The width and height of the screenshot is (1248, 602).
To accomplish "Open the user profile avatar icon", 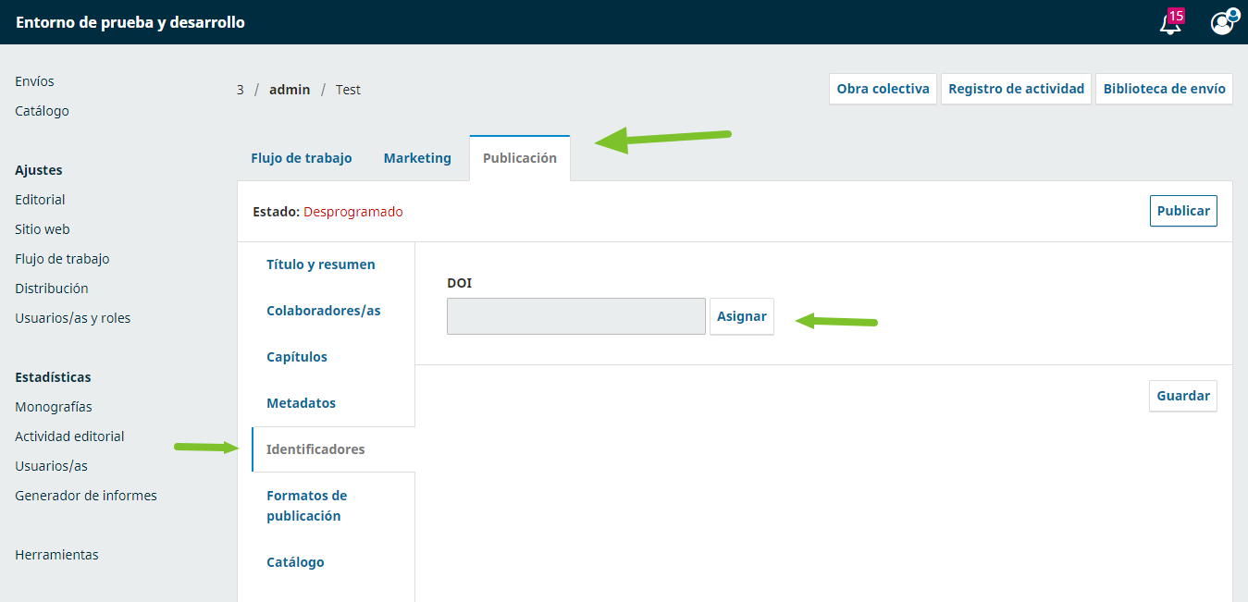I will click(1222, 23).
